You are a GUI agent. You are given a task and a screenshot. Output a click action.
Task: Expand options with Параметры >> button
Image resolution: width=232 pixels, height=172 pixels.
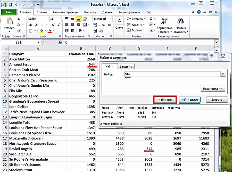213,89
